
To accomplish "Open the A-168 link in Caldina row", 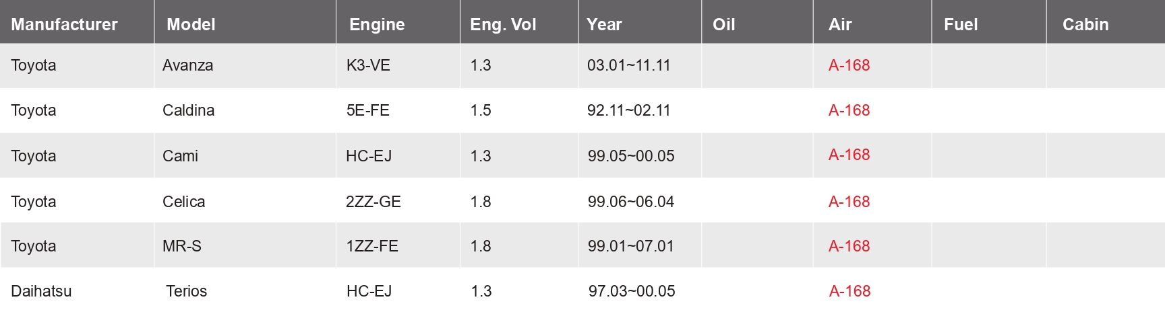I will (849, 110).
